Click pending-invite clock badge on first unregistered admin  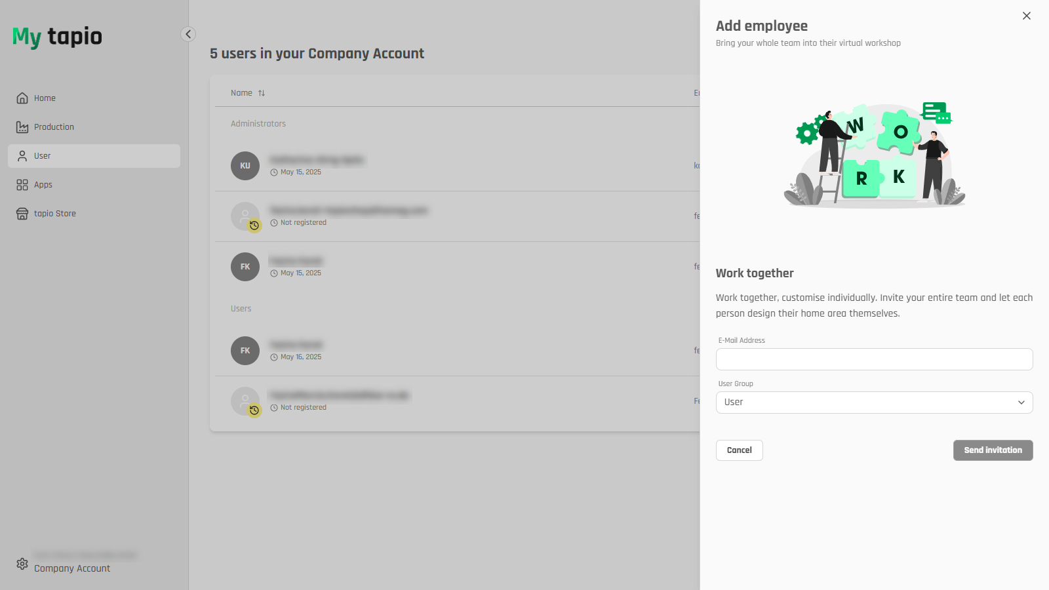pyautogui.click(x=254, y=226)
